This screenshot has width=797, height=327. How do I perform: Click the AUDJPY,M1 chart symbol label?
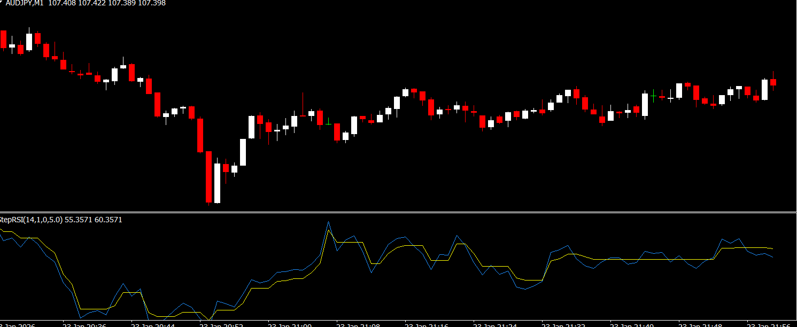click(x=25, y=3)
